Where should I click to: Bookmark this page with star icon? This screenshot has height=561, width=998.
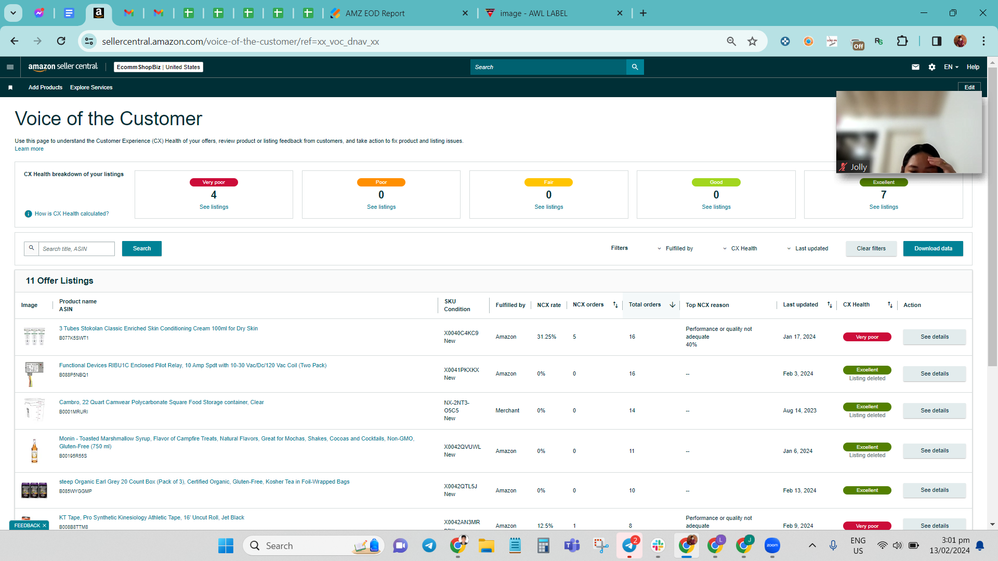pos(752,41)
